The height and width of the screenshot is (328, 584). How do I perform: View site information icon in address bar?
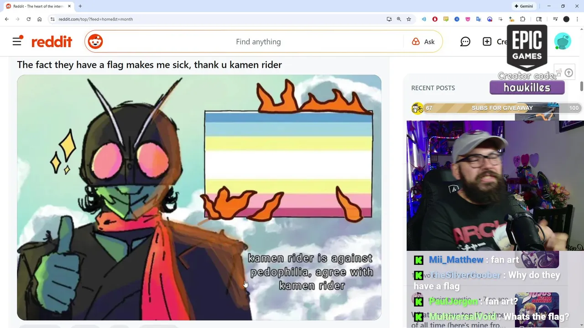click(x=52, y=19)
